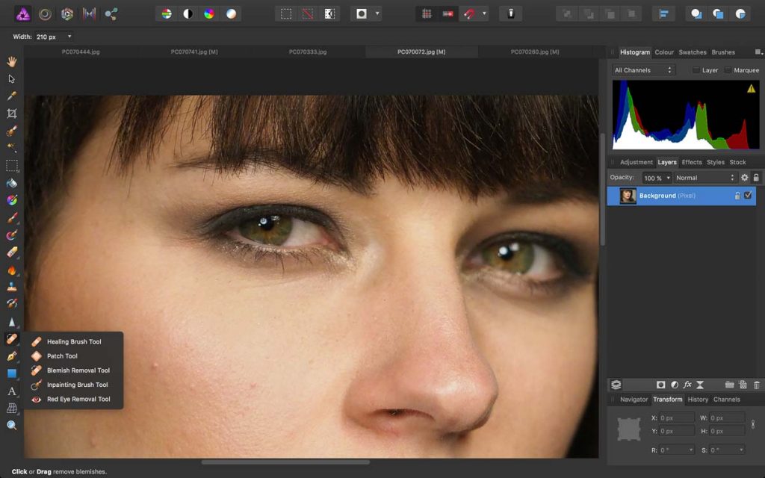Select the Hand pan tool

pos(12,61)
